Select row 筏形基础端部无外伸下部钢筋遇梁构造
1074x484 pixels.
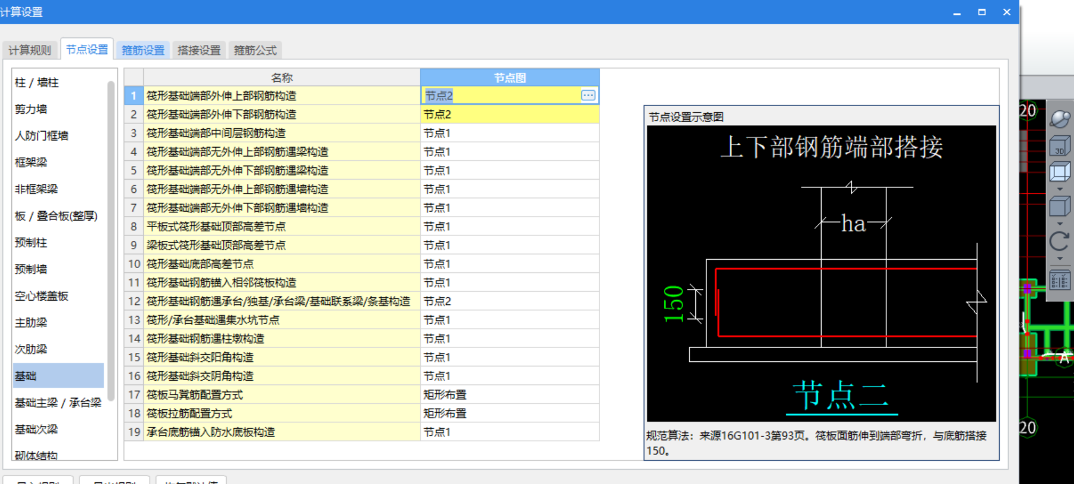click(x=281, y=170)
